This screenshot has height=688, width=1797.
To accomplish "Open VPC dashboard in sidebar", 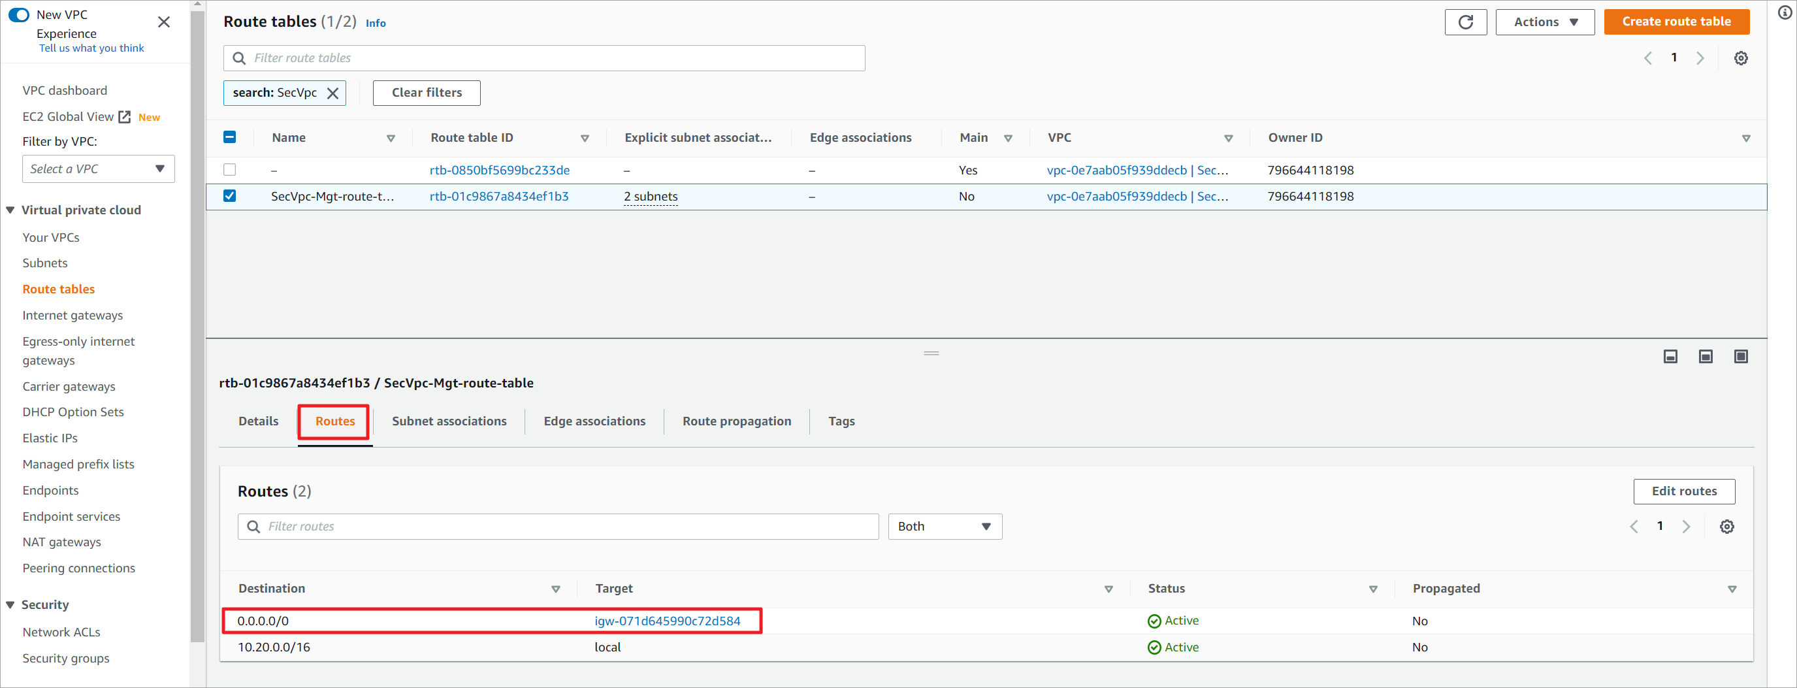I will (65, 91).
